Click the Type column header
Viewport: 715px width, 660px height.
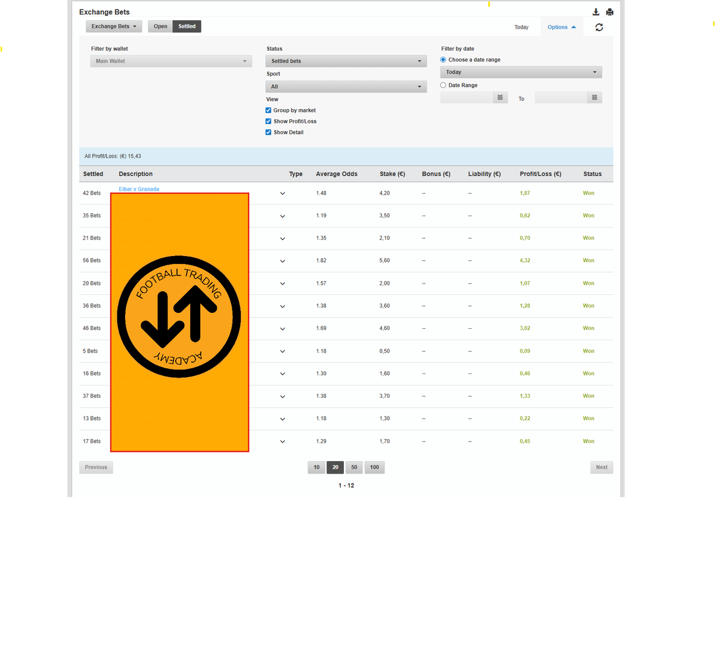(x=296, y=174)
